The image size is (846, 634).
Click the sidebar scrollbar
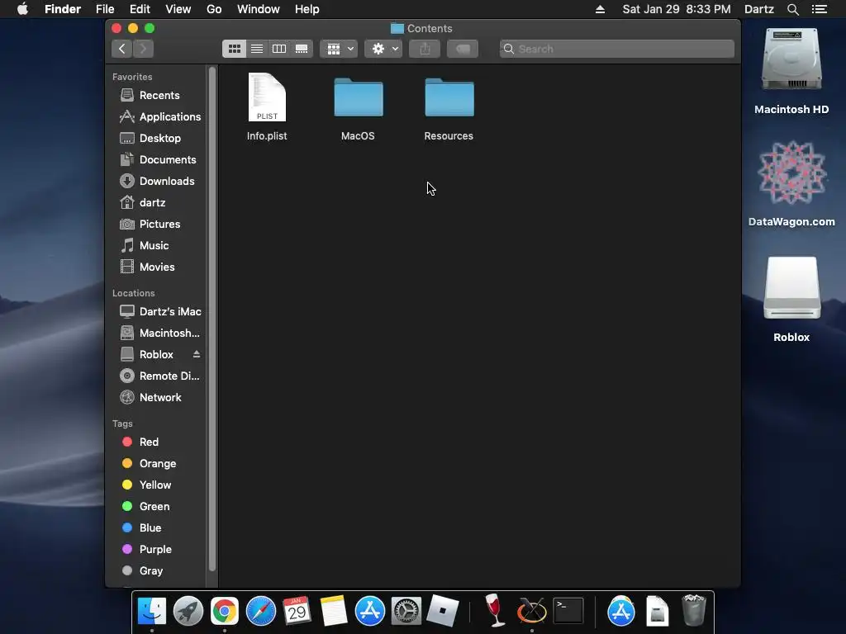(212, 319)
